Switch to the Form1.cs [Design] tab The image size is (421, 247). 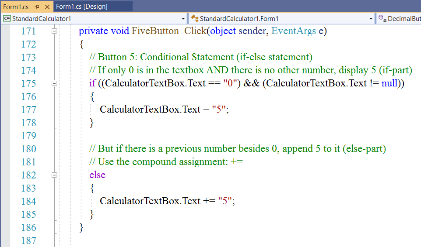(82, 7)
